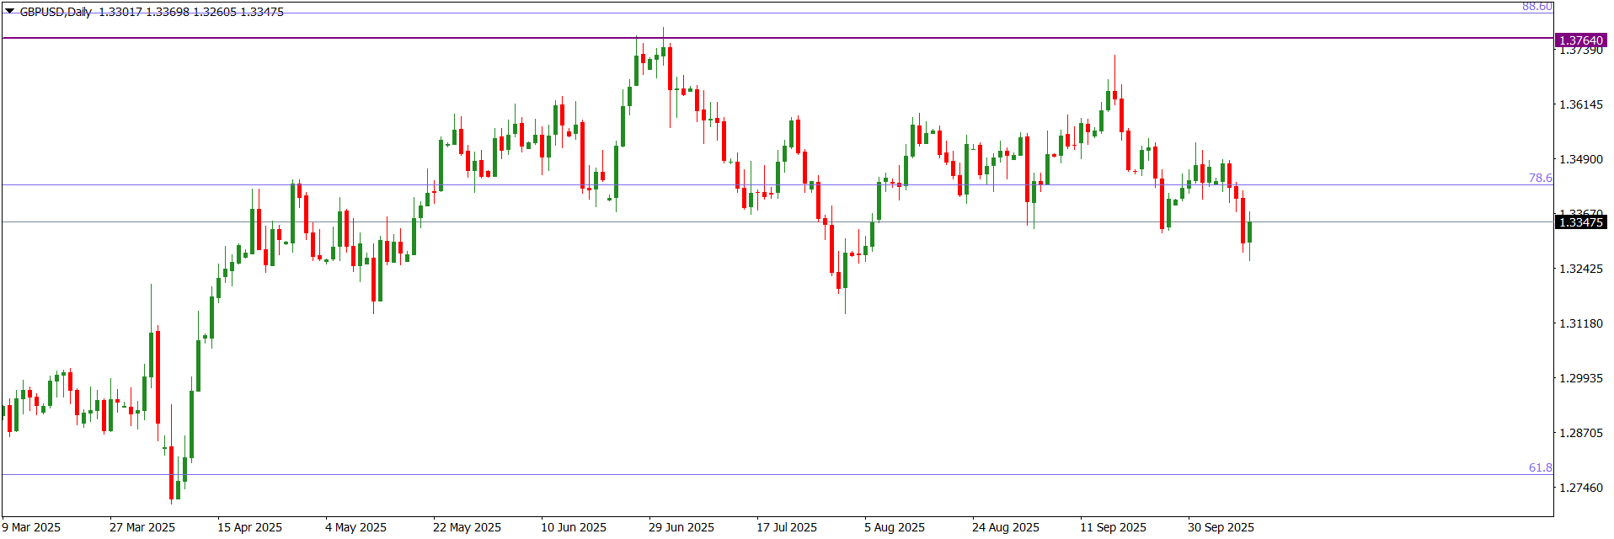The height and width of the screenshot is (539, 1614).
Task: Select the 88.60 Fibonacci level label
Action: pos(1537,7)
